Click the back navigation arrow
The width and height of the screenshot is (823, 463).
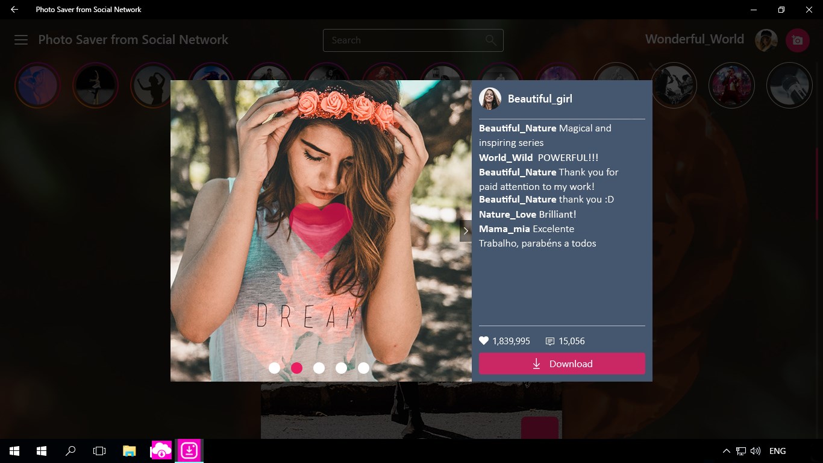(13, 10)
